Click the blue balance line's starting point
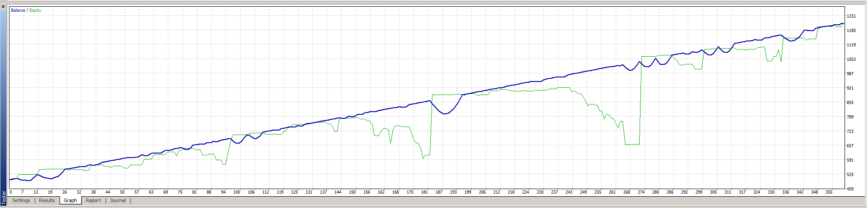Screen dimensions: 868x208 (10, 180)
